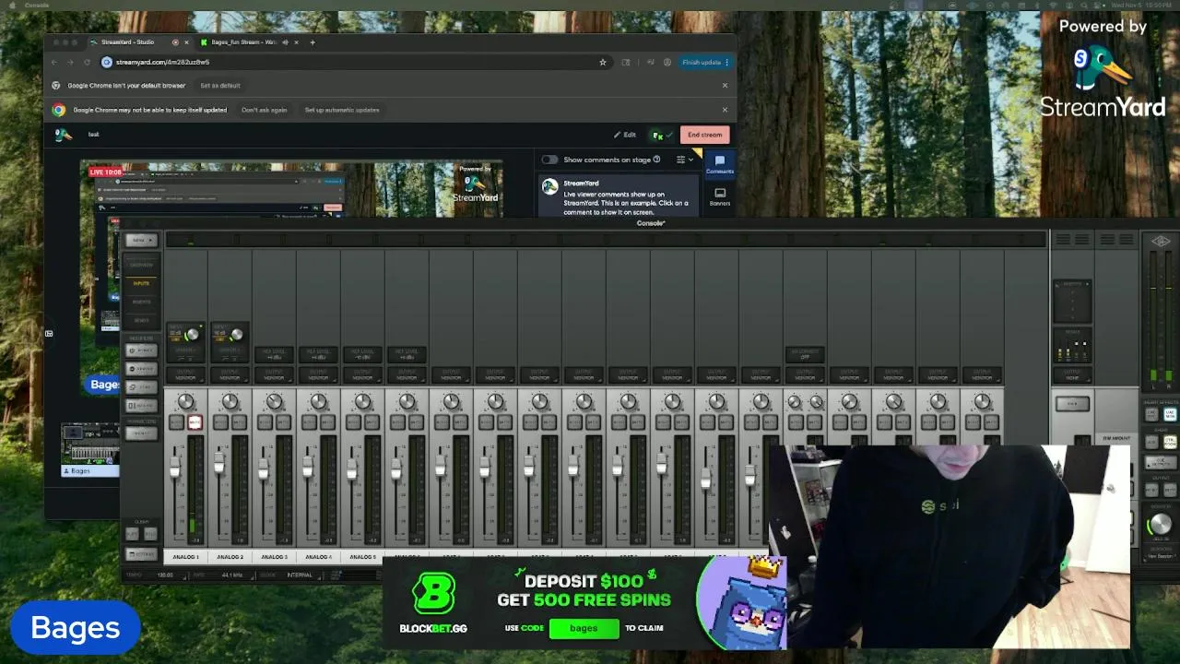
Task: Open help icon beside comments toggle
Action: point(656,160)
